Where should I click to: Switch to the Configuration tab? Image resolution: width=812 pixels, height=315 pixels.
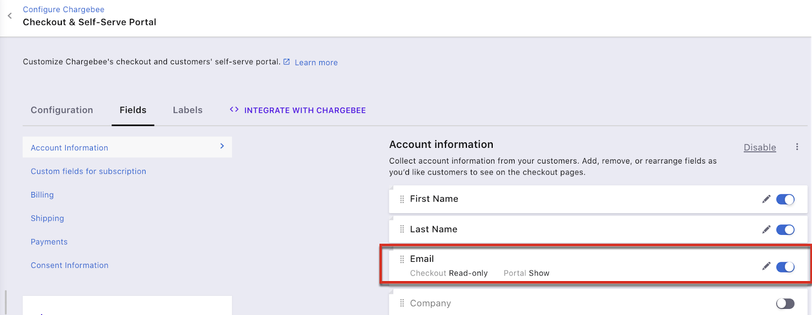62,110
